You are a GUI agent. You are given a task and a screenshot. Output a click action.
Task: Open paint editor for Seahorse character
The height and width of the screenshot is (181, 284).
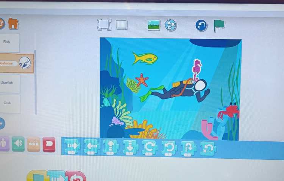(x=25, y=62)
